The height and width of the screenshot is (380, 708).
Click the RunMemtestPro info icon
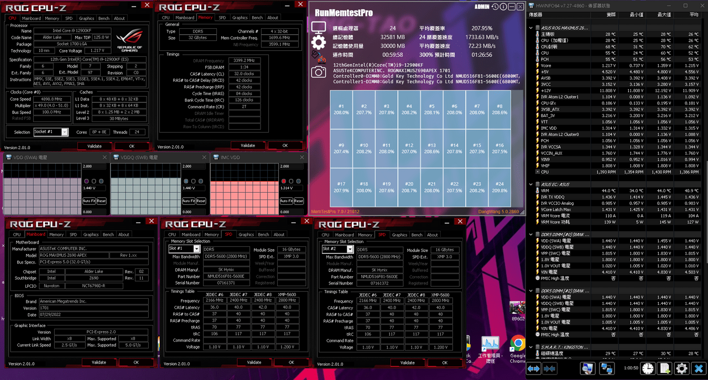(x=503, y=7)
